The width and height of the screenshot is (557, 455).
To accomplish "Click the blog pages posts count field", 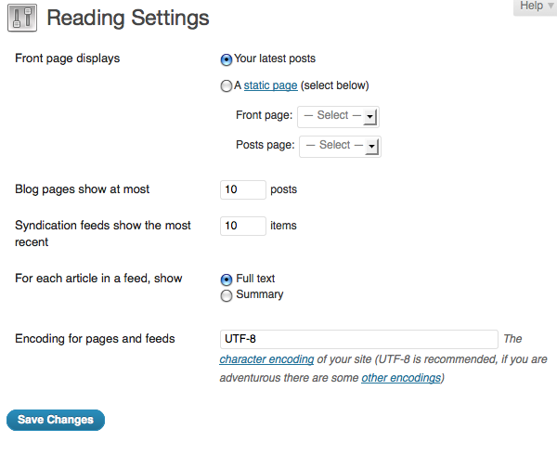I will tap(242, 189).
